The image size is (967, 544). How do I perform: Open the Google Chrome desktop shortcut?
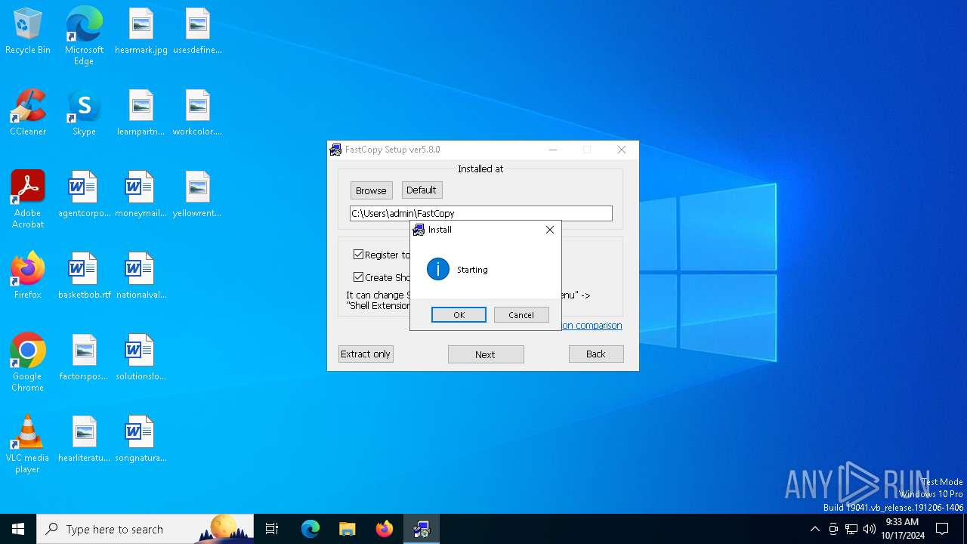(x=28, y=363)
